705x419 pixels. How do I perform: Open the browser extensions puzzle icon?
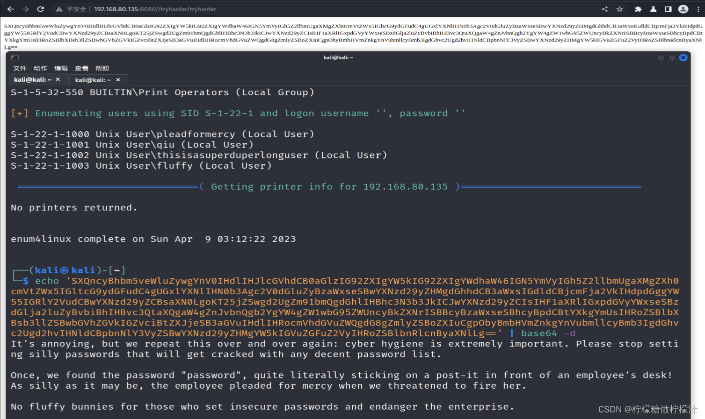(638, 9)
